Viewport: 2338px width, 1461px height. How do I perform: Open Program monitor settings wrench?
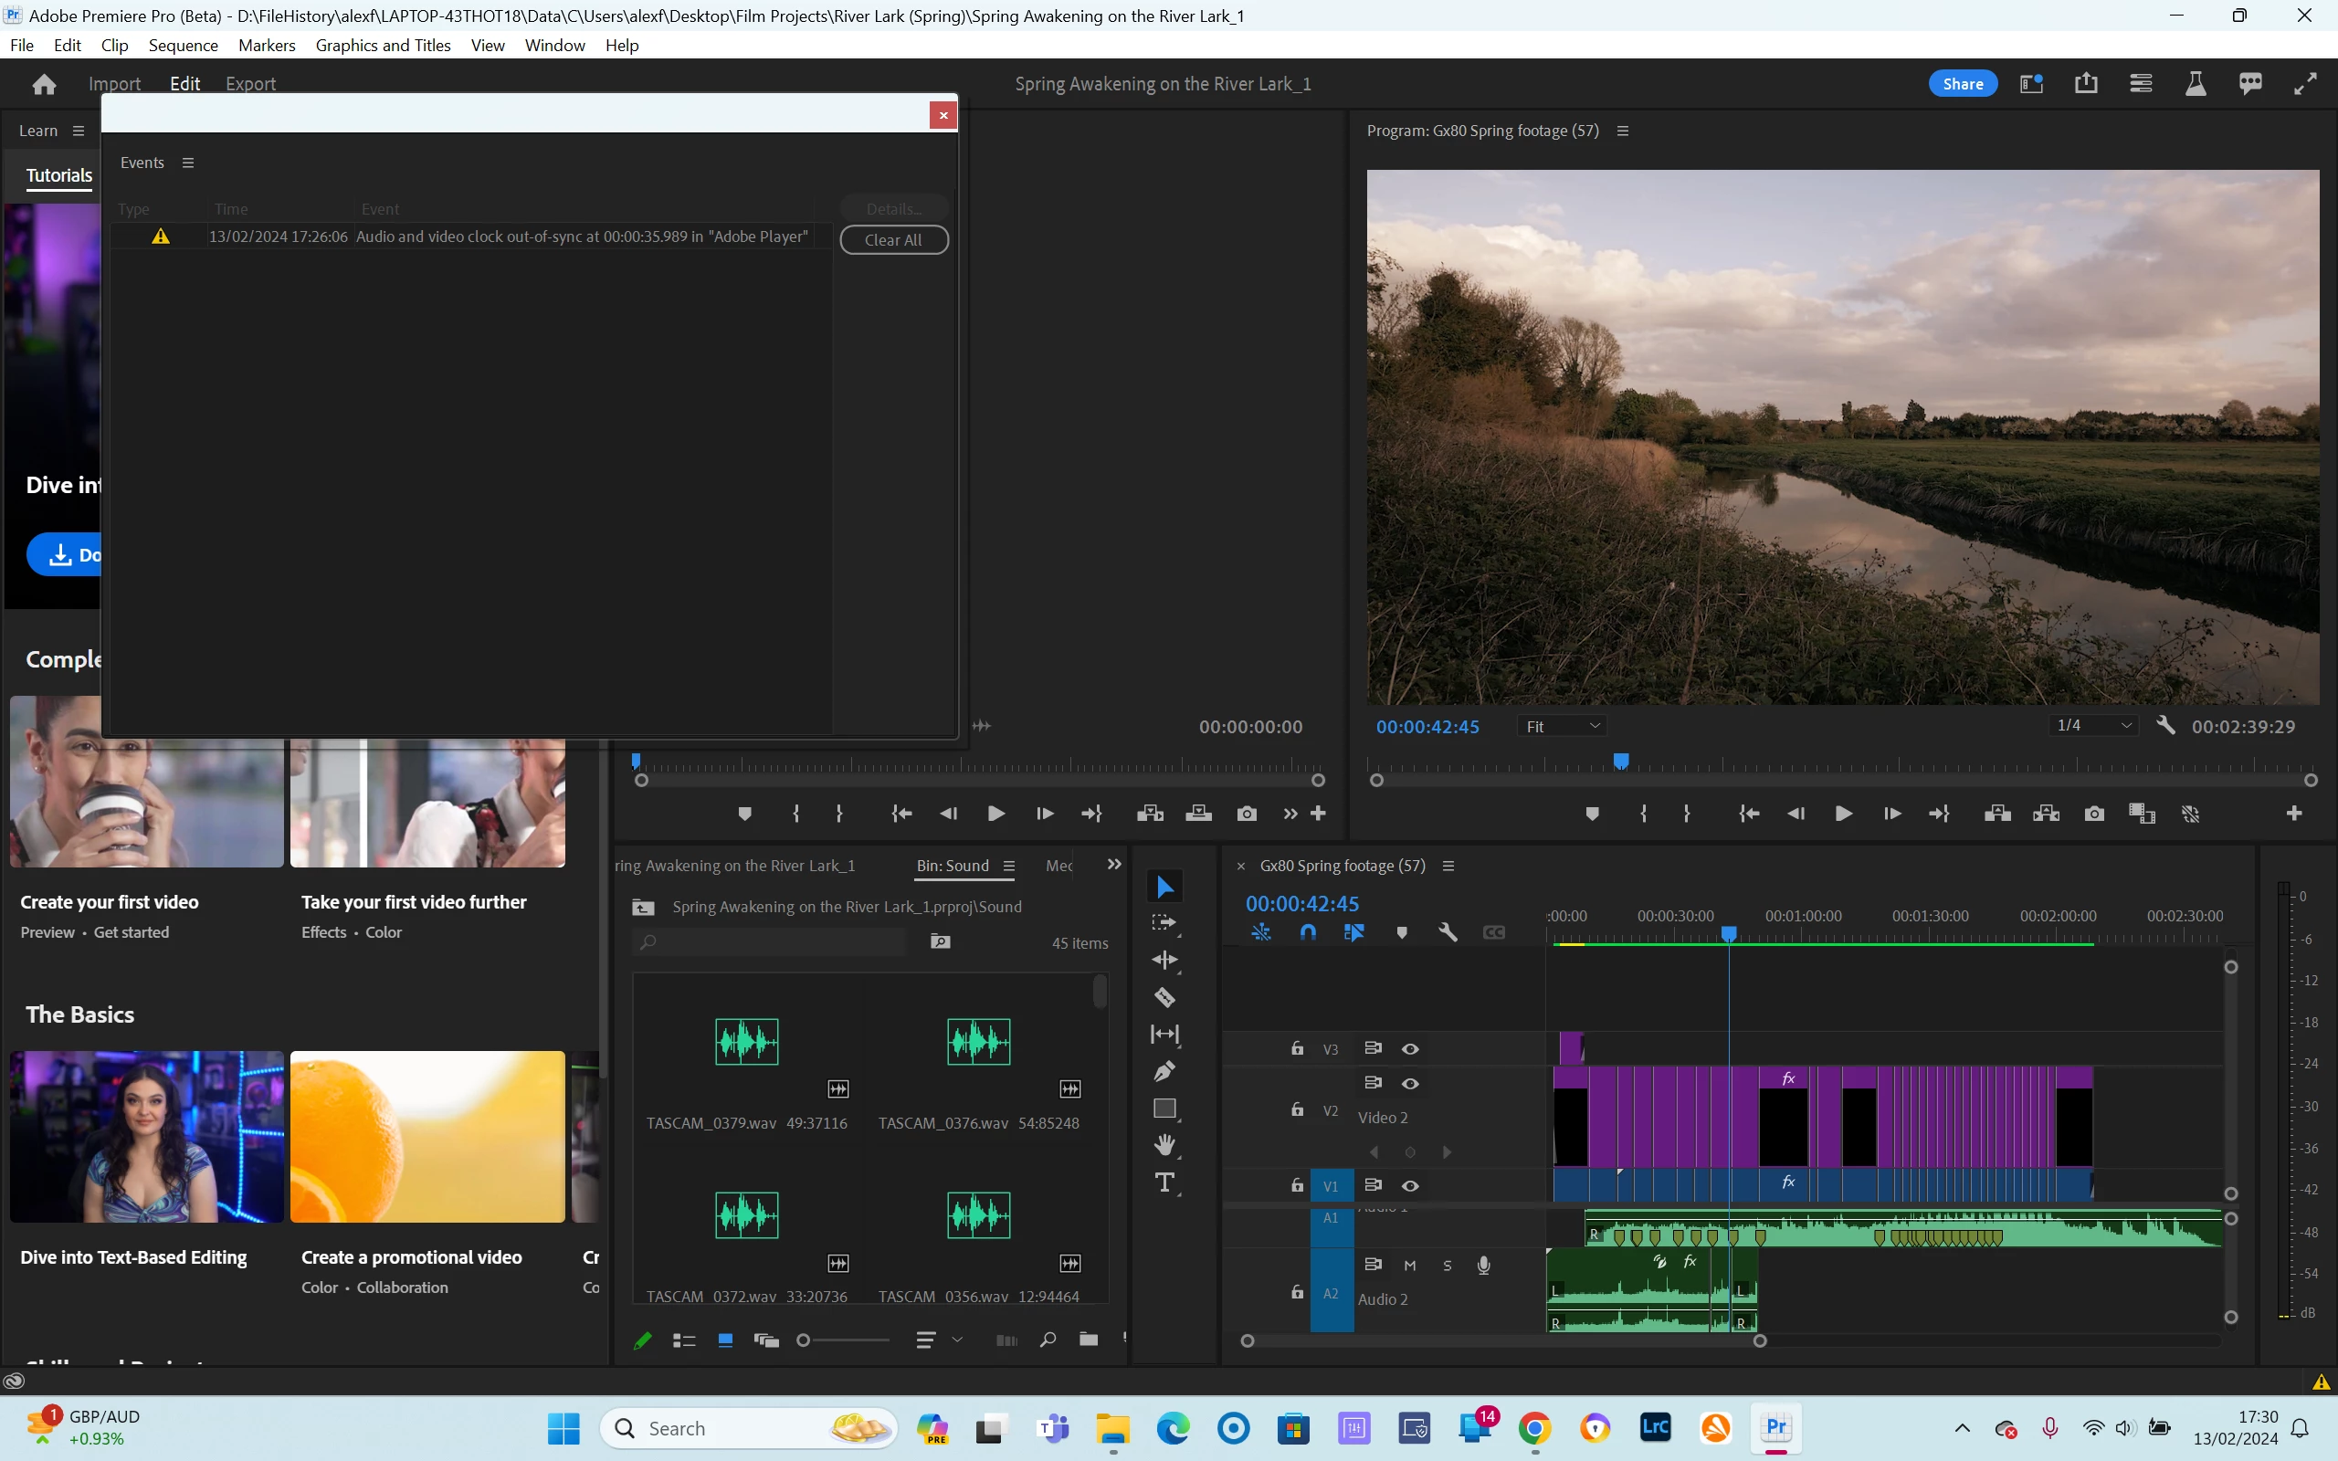[2166, 726]
